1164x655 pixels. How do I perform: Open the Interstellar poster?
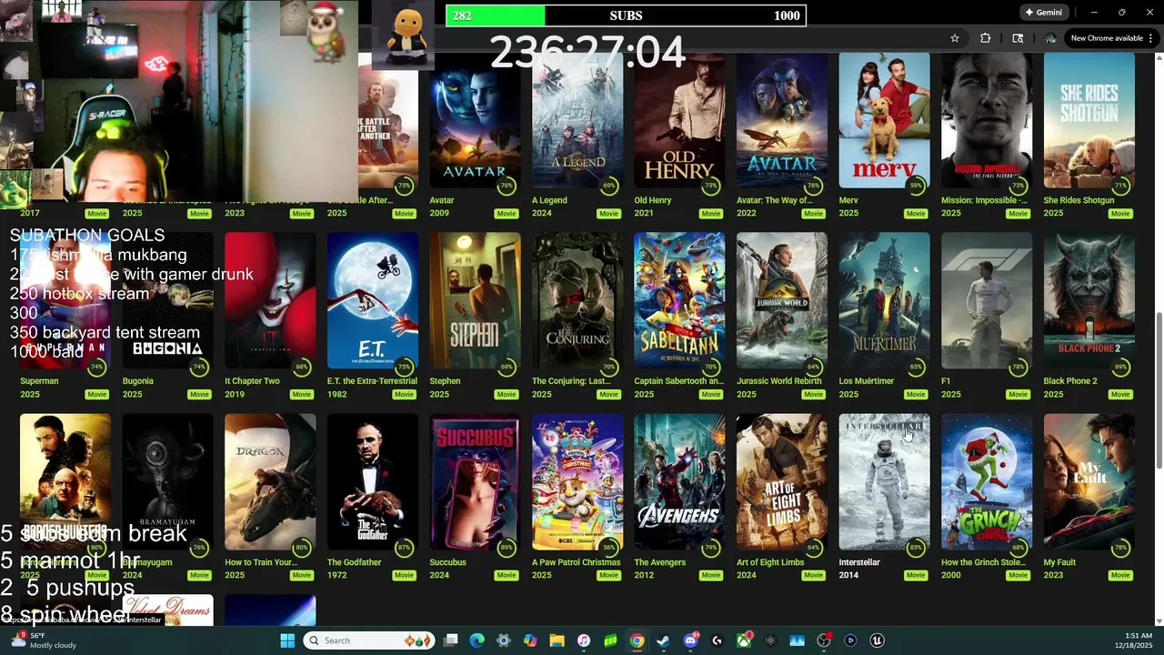coord(884,482)
